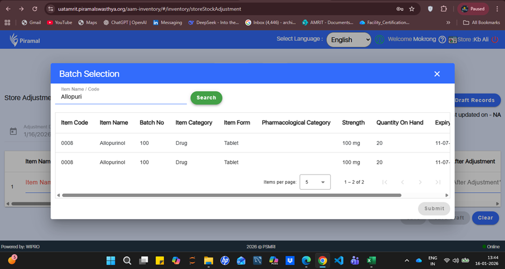Viewport: 505px width, 269px height.
Task: Open the Select Language dropdown
Action: [349, 40]
